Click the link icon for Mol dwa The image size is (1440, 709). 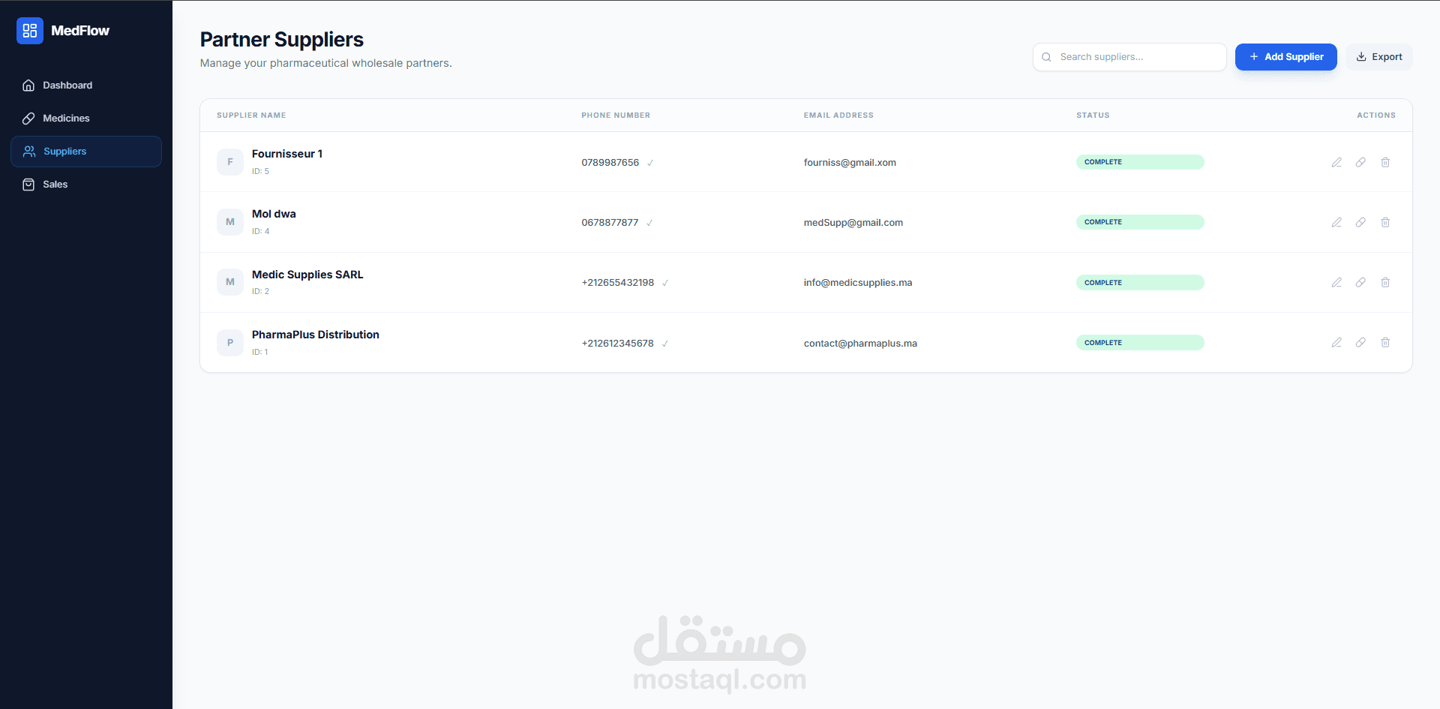(x=1360, y=222)
